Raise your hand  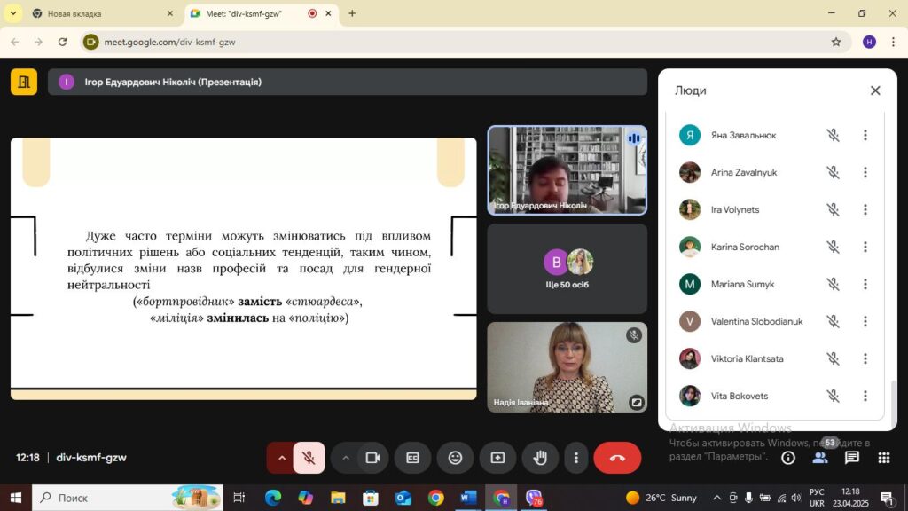click(x=540, y=458)
